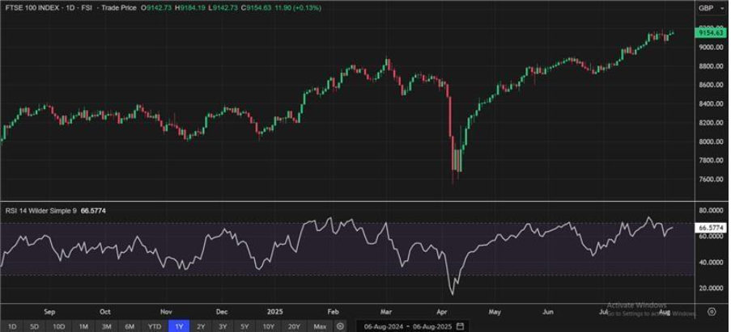Click the active 1Y range button
Viewport: 731px width, 332px height.
[179, 326]
